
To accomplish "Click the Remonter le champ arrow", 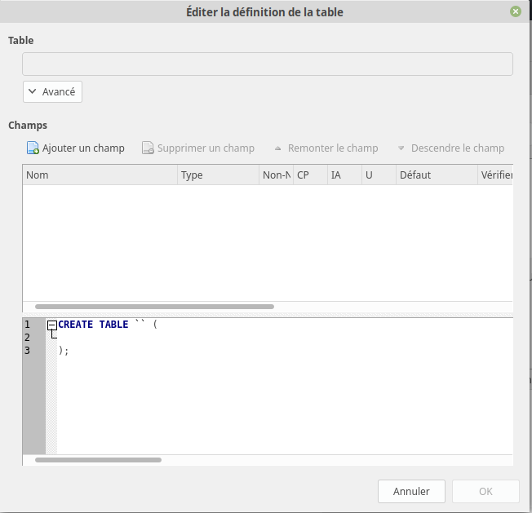I will point(278,148).
